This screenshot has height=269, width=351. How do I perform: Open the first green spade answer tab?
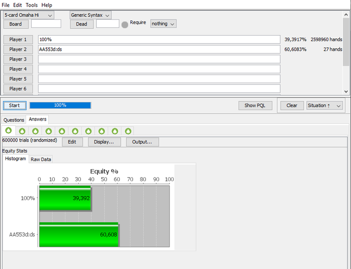[9, 130]
